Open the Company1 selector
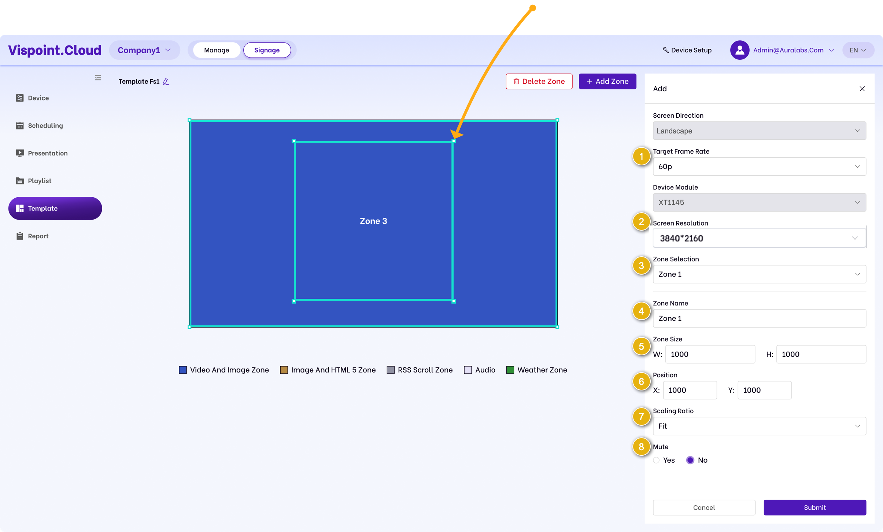This screenshot has width=883, height=532. click(x=144, y=50)
